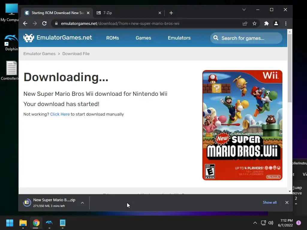307x230 pixels.
Task: Open the Chrome extensions puzzle icon
Action: (266, 23)
